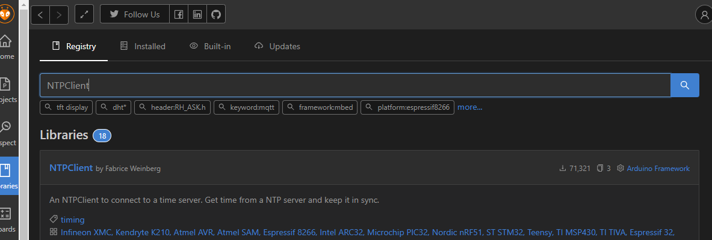Image resolution: width=712 pixels, height=240 pixels.
Task: Open the NTPClient library title link
Action: coord(71,168)
